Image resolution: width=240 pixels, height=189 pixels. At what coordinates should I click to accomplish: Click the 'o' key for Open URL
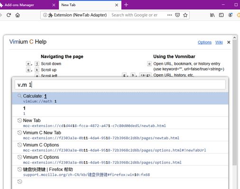click(149, 64)
